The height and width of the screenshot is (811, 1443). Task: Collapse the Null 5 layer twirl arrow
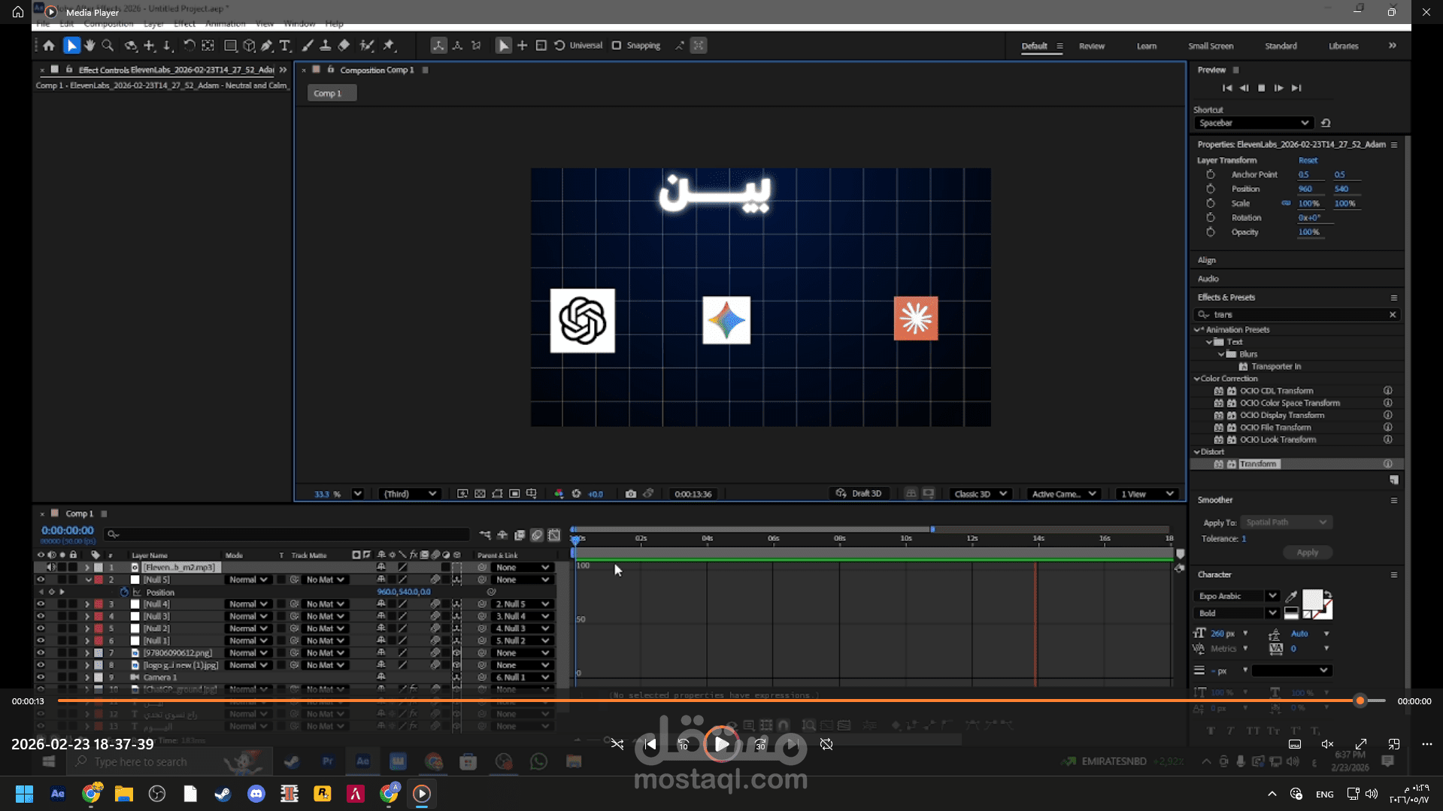[88, 580]
